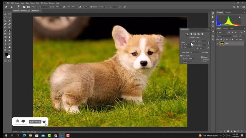The width and height of the screenshot is (246, 138).
Task: Select the Crop tool
Action: (5, 21)
